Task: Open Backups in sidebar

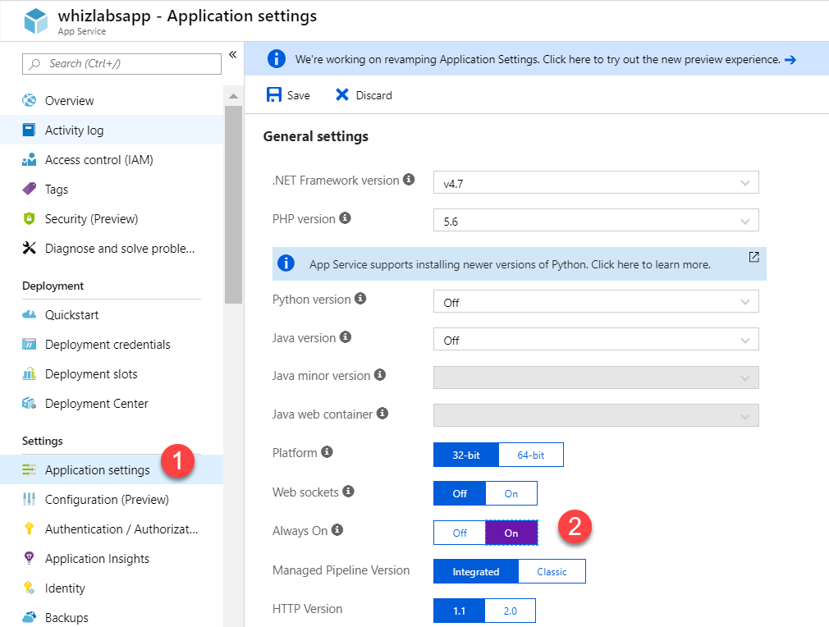Action: pyautogui.click(x=112, y=617)
